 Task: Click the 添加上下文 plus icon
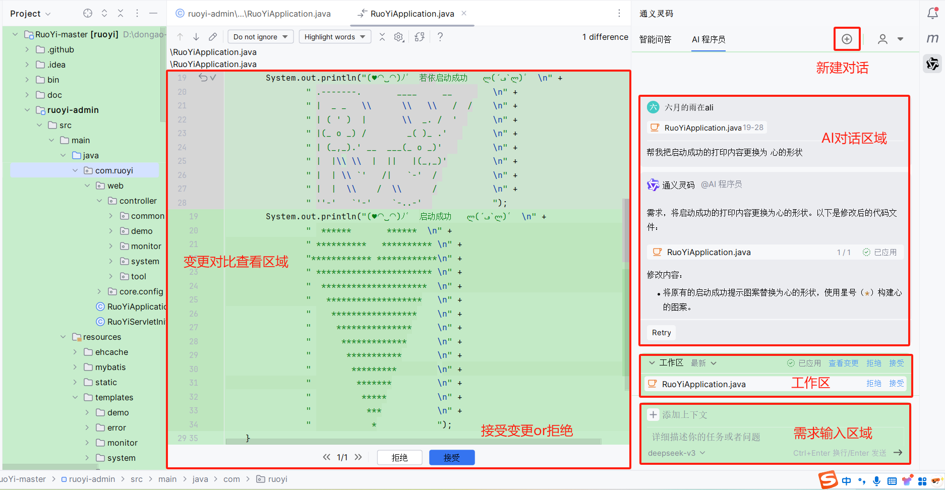[x=654, y=414]
